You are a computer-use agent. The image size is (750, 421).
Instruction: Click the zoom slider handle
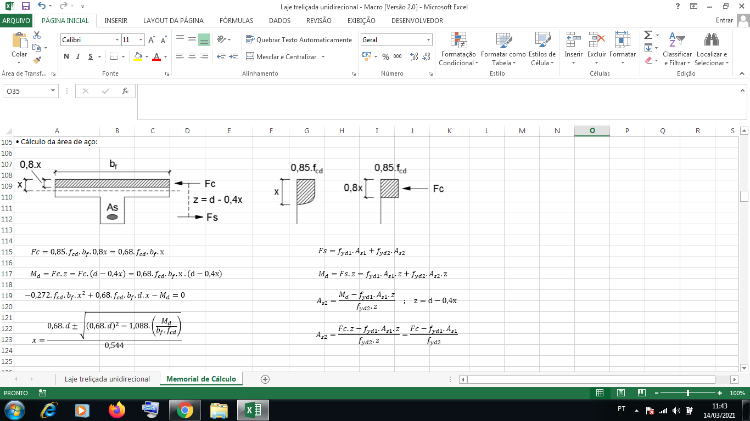(x=687, y=393)
